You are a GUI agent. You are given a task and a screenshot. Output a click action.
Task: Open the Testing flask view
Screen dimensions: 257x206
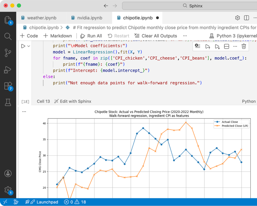(x=8, y=102)
